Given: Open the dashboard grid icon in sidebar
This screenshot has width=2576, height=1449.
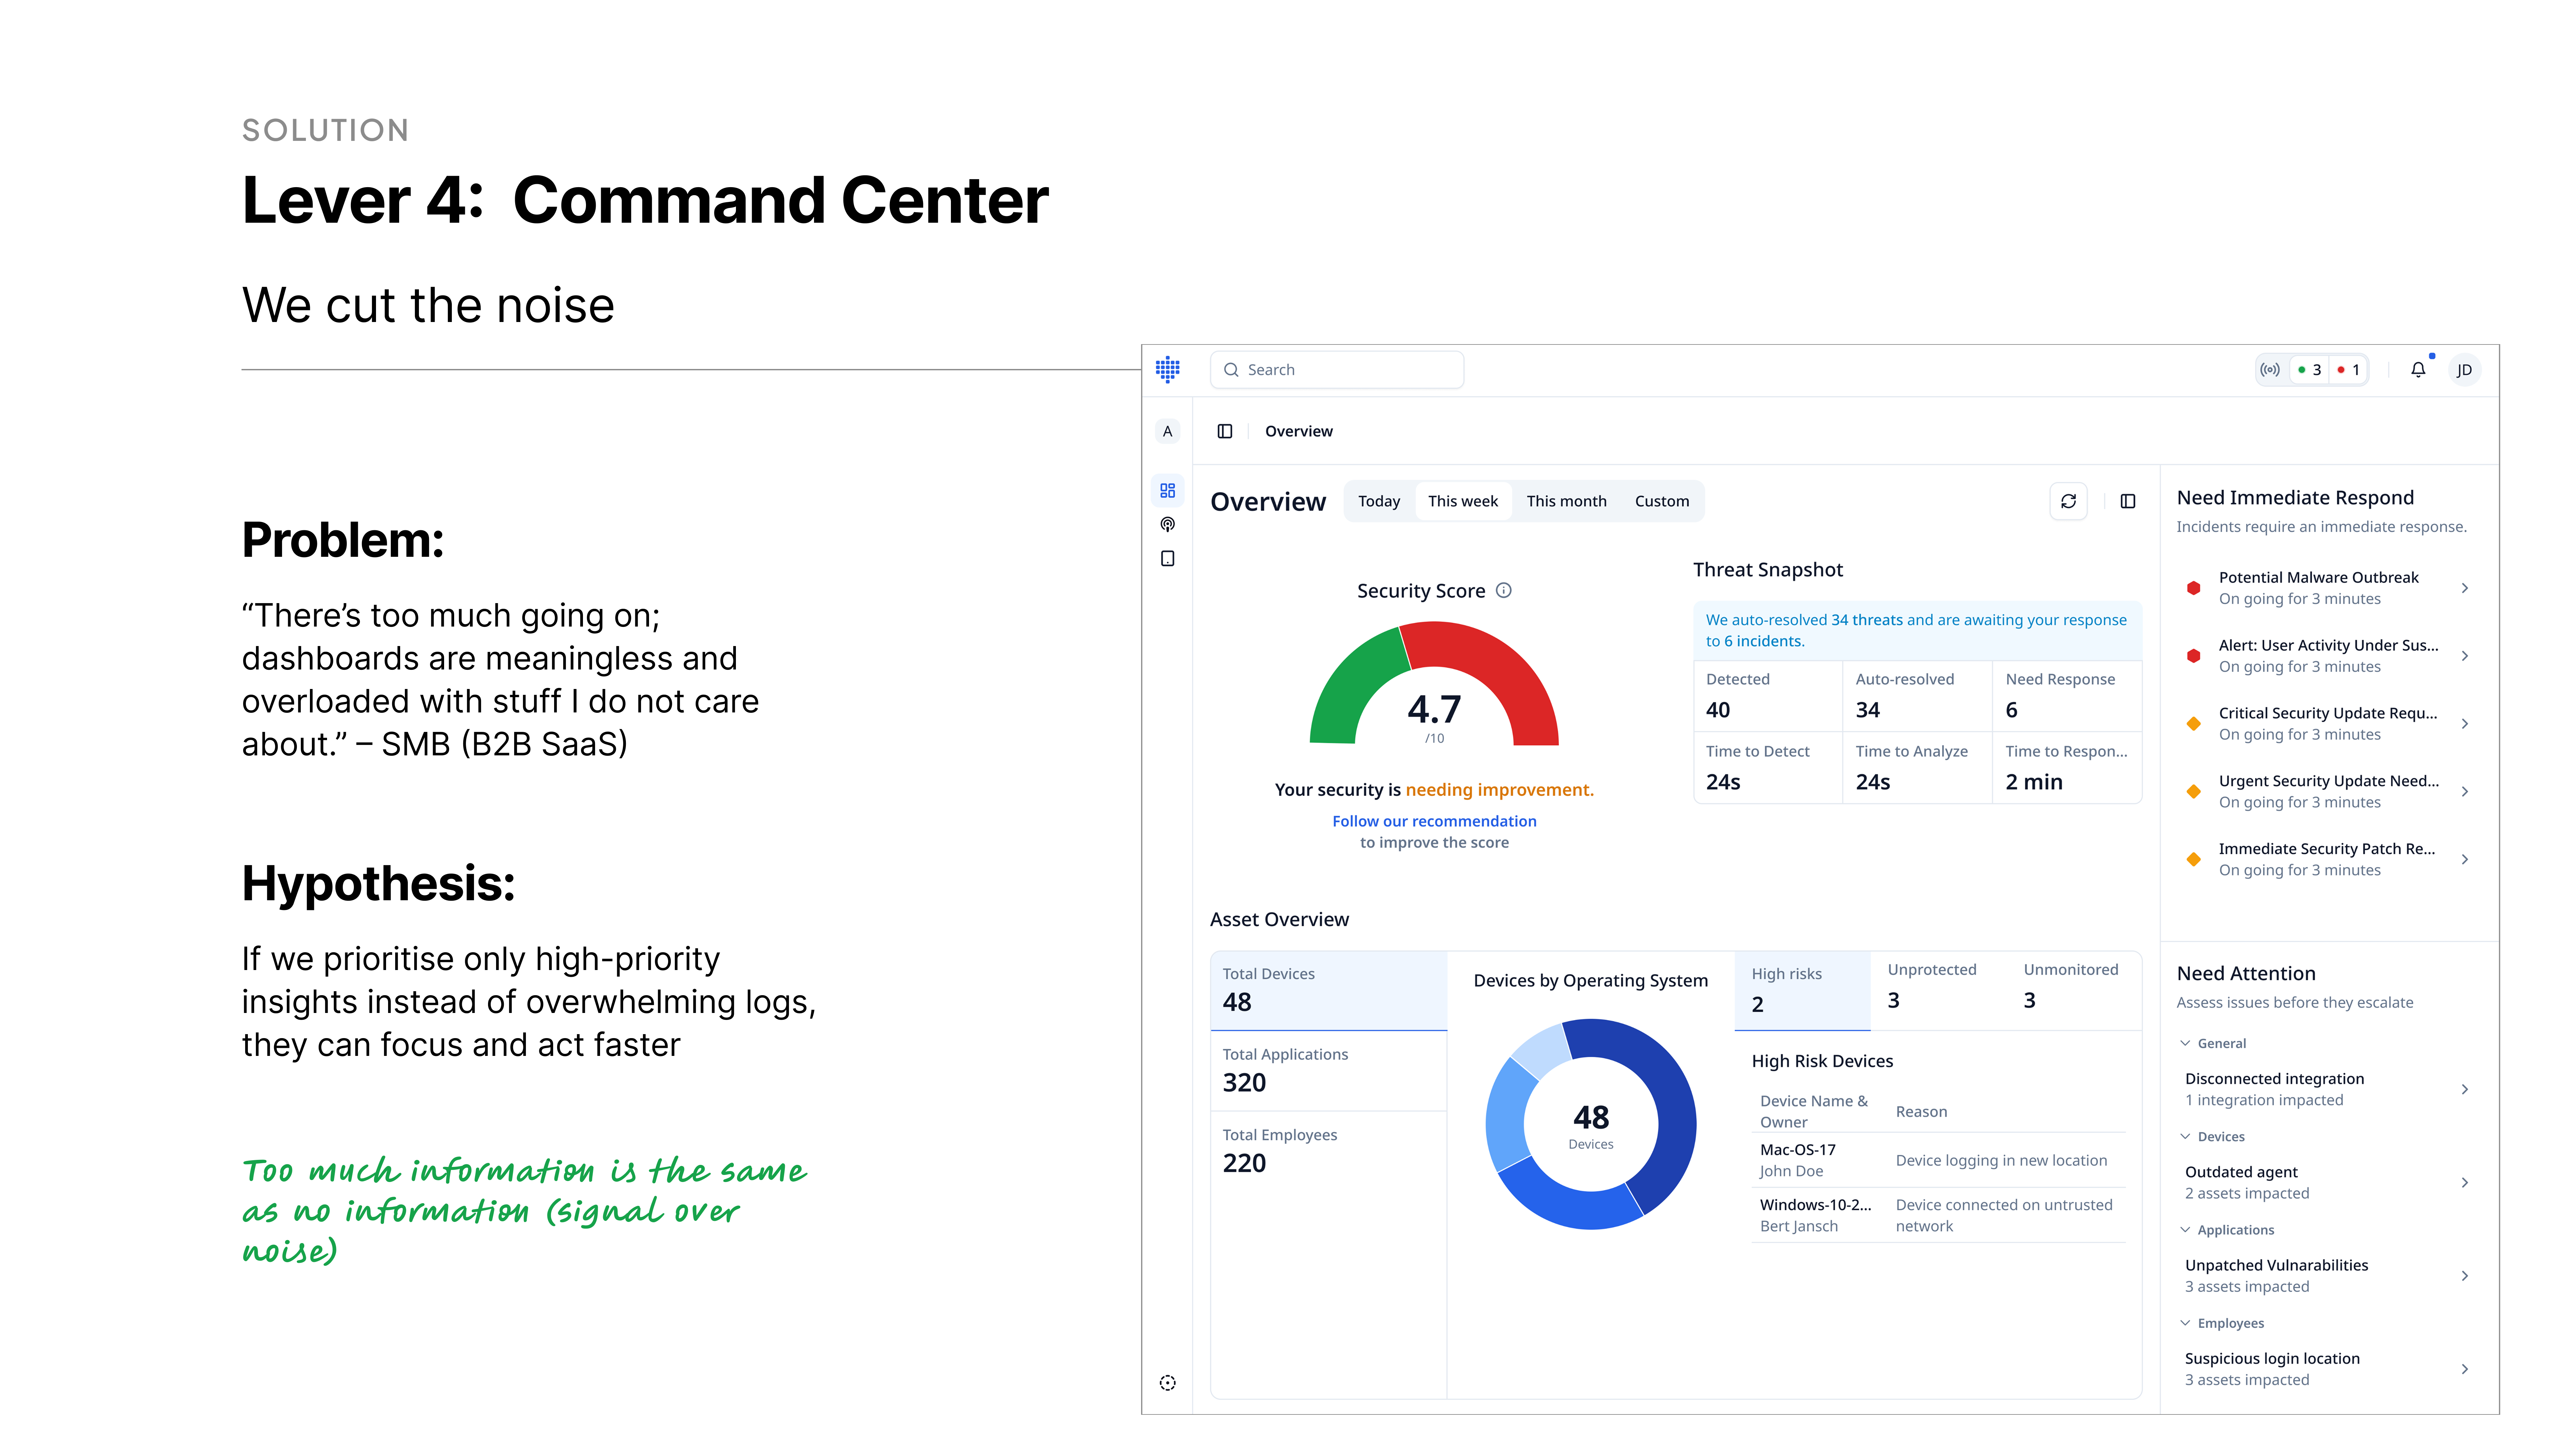Looking at the screenshot, I should [x=1167, y=490].
